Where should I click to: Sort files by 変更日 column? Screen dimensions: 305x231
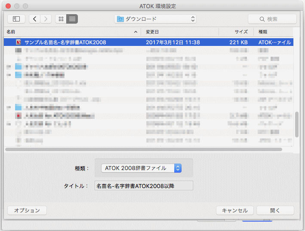180,32
